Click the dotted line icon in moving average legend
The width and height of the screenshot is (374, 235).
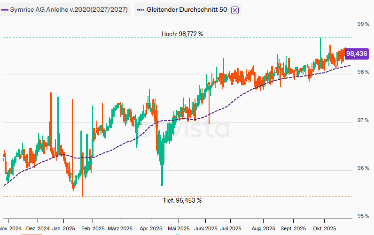140,9
